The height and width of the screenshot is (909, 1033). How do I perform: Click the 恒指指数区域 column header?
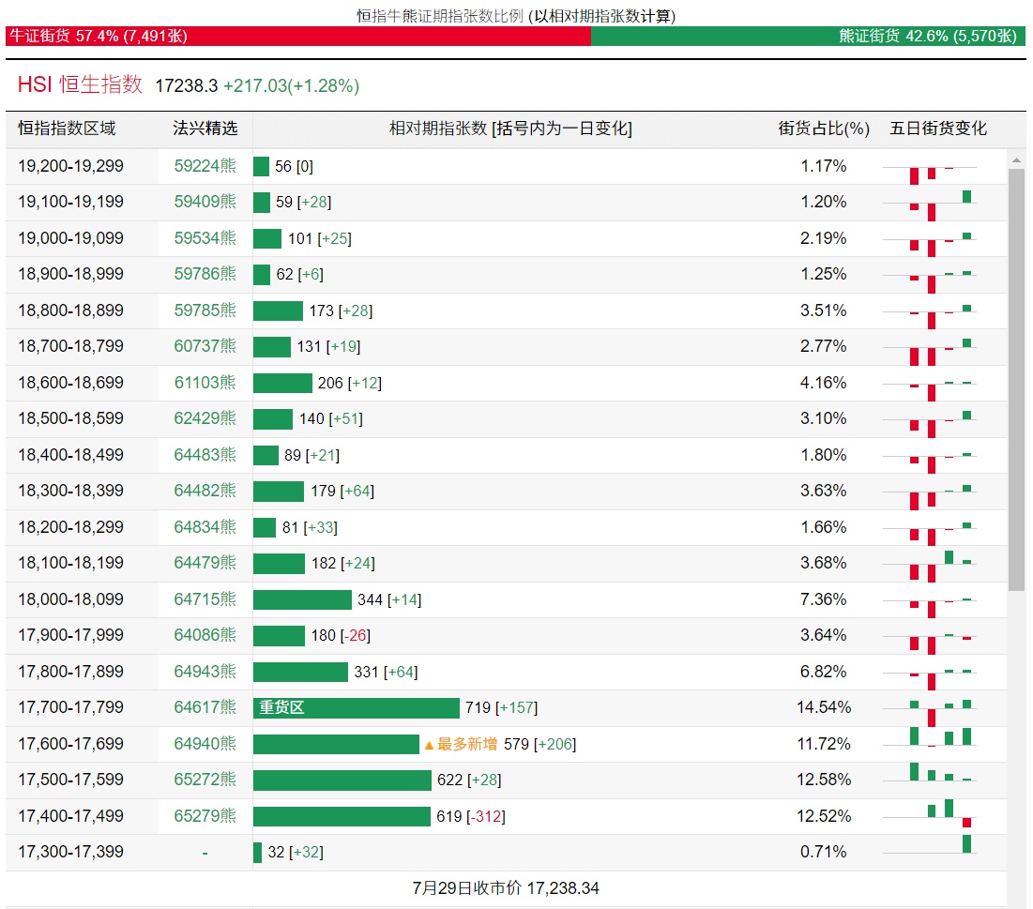(67, 129)
